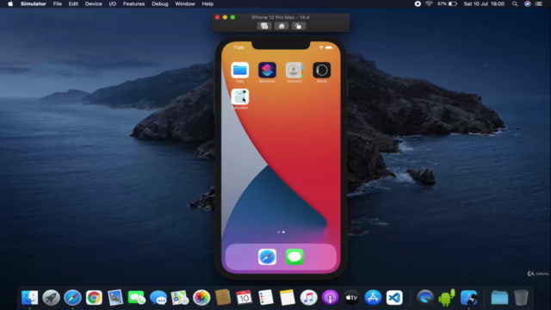Open the Mail app in the Dock
The height and width of the screenshot is (310, 551).
pos(115,298)
